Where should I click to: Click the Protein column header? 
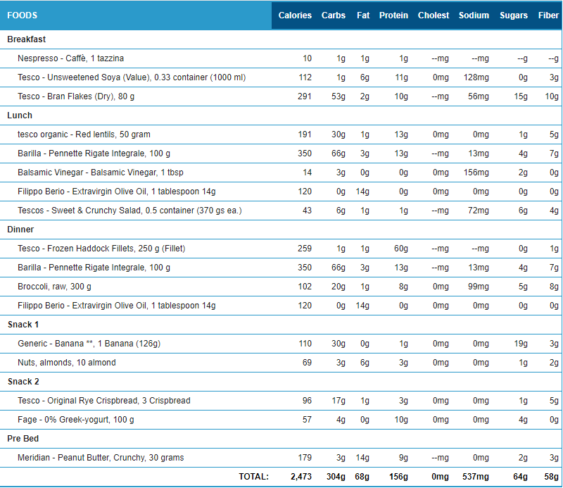point(393,15)
